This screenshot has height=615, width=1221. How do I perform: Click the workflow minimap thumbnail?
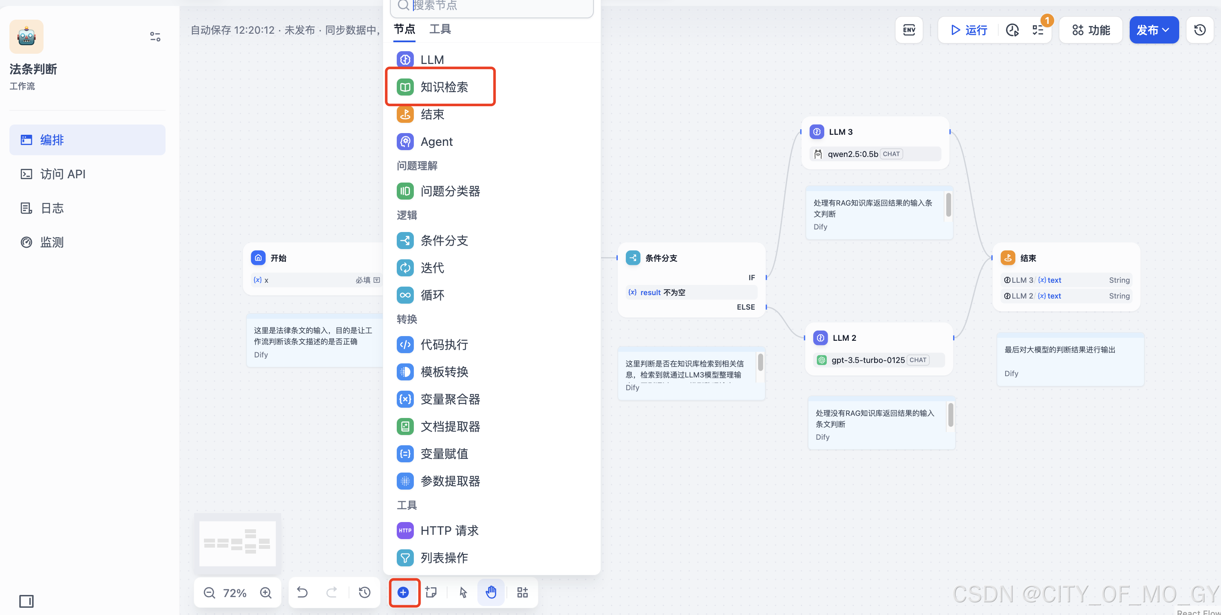[x=238, y=543]
